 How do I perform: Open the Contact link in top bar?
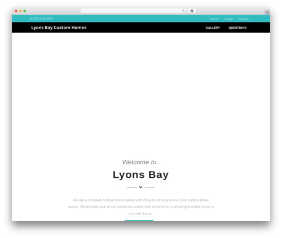point(244,19)
